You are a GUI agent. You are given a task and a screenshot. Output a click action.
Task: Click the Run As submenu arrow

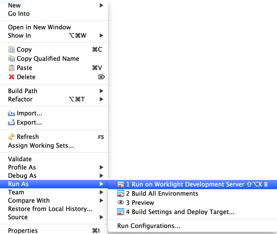(101, 184)
